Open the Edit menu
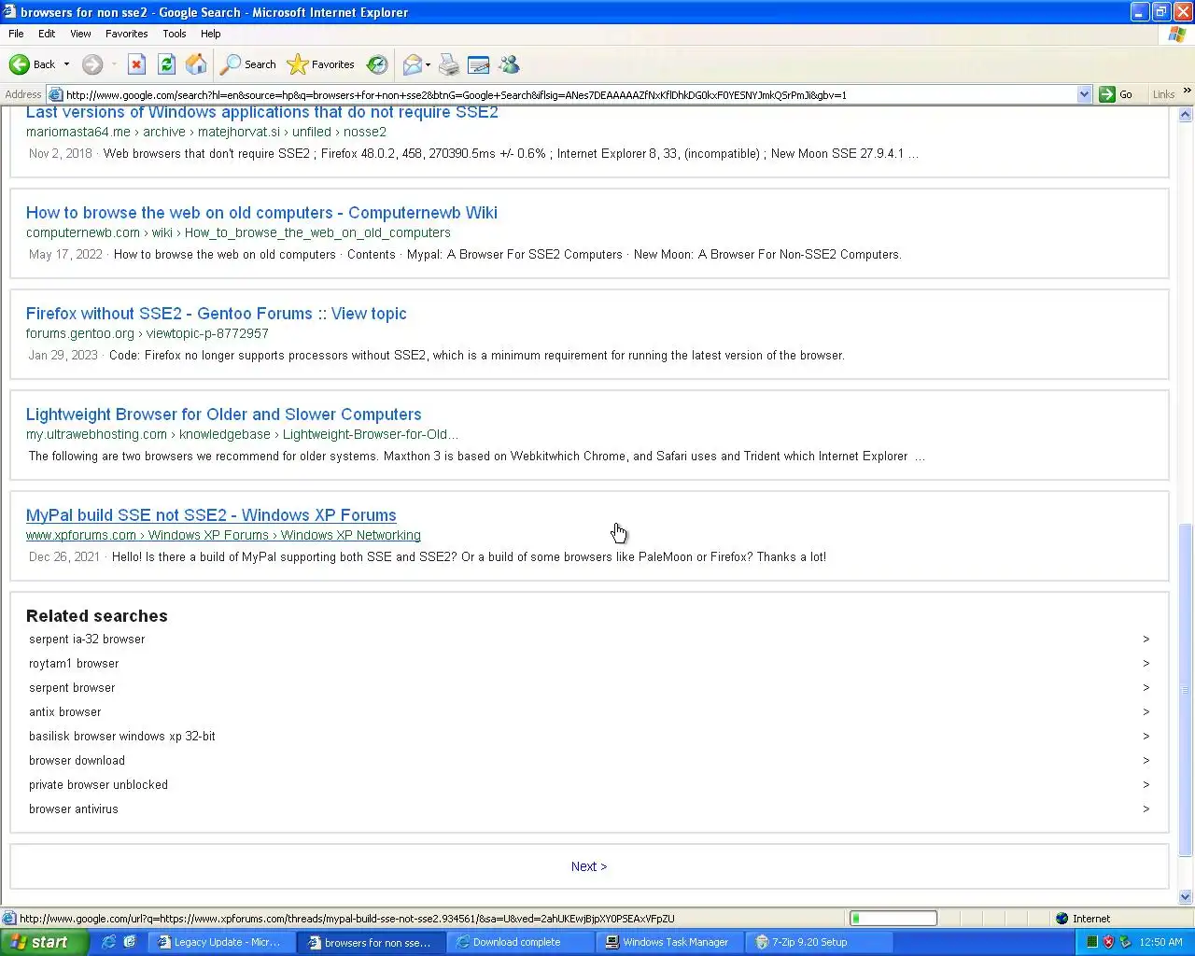This screenshot has height=956, width=1195. click(x=47, y=34)
